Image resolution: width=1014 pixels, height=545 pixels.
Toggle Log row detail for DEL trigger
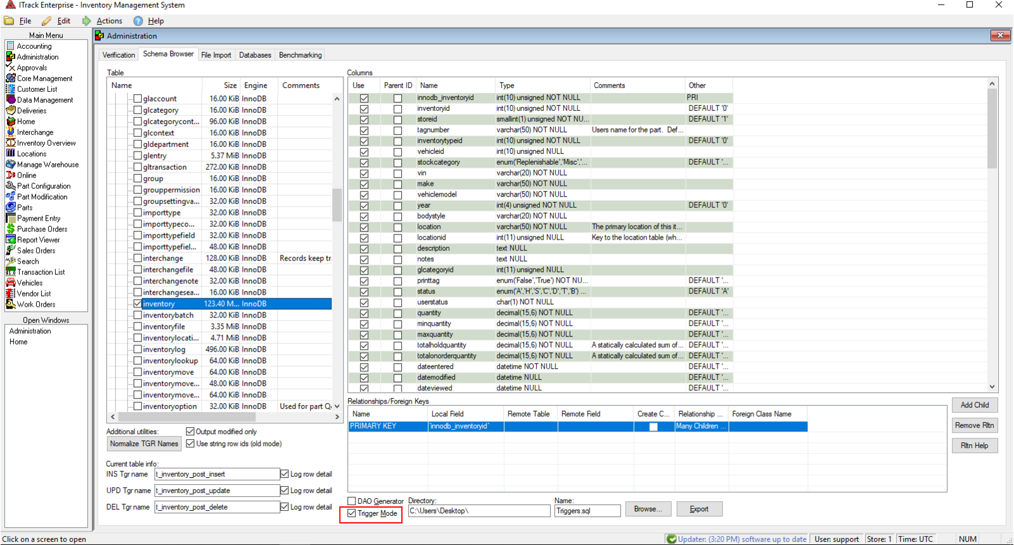tap(285, 507)
